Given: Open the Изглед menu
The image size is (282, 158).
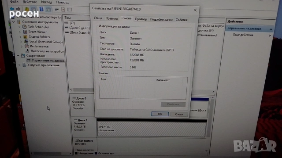Looking at the screenshot, I should pyautogui.click(x=46, y=2).
